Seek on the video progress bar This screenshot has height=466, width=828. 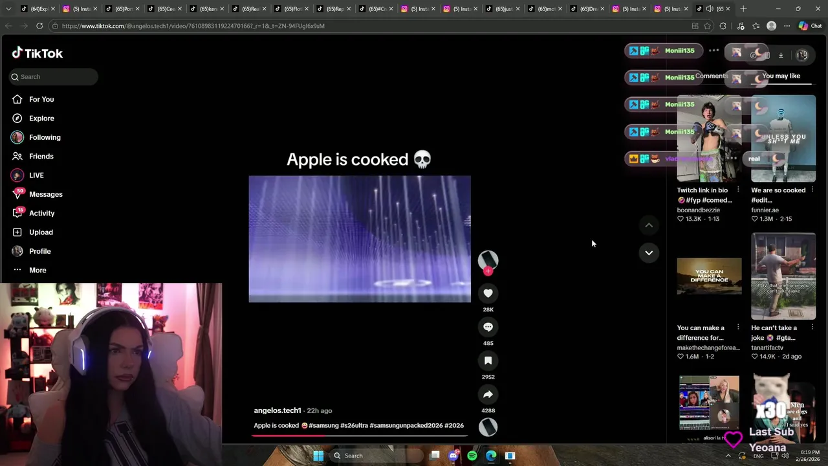pyautogui.click(x=359, y=436)
